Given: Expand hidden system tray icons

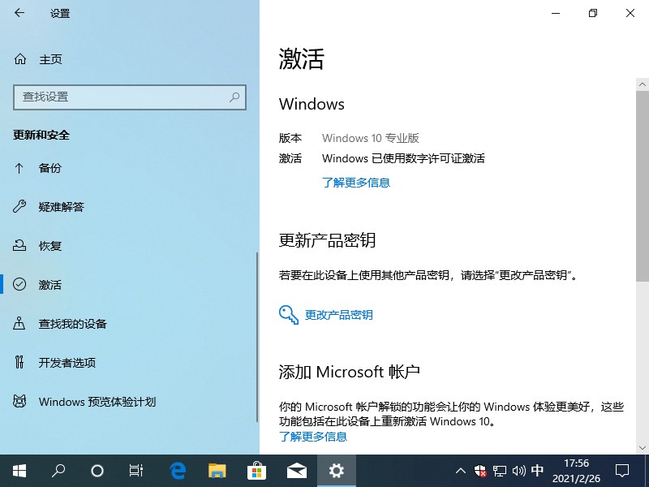Looking at the screenshot, I should (x=461, y=470).
